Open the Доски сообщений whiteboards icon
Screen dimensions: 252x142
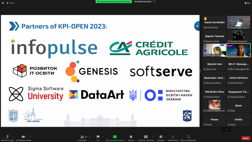(x=188, y=137)
